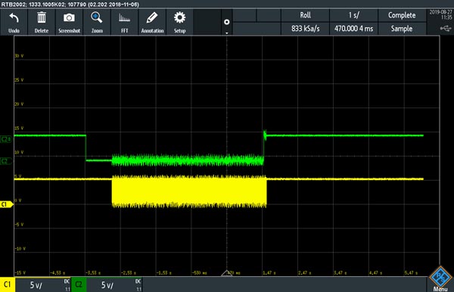Click the 3.47 s time axis label
The width and height of the screenshot is (454, 292).
pyautogui.click(x=340, y=273)
